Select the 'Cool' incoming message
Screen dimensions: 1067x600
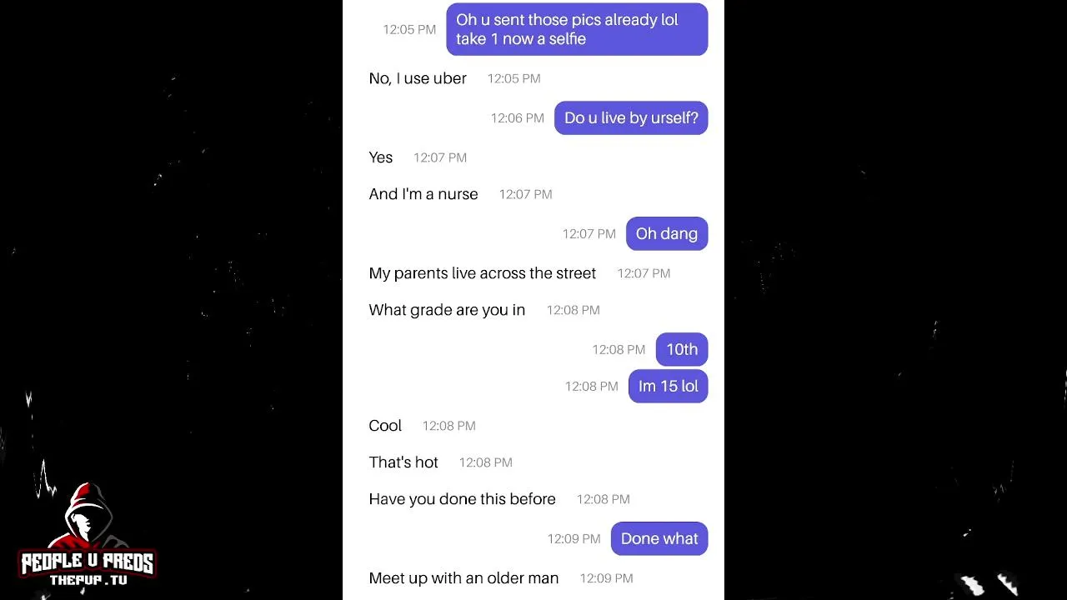tap(385, 426)
